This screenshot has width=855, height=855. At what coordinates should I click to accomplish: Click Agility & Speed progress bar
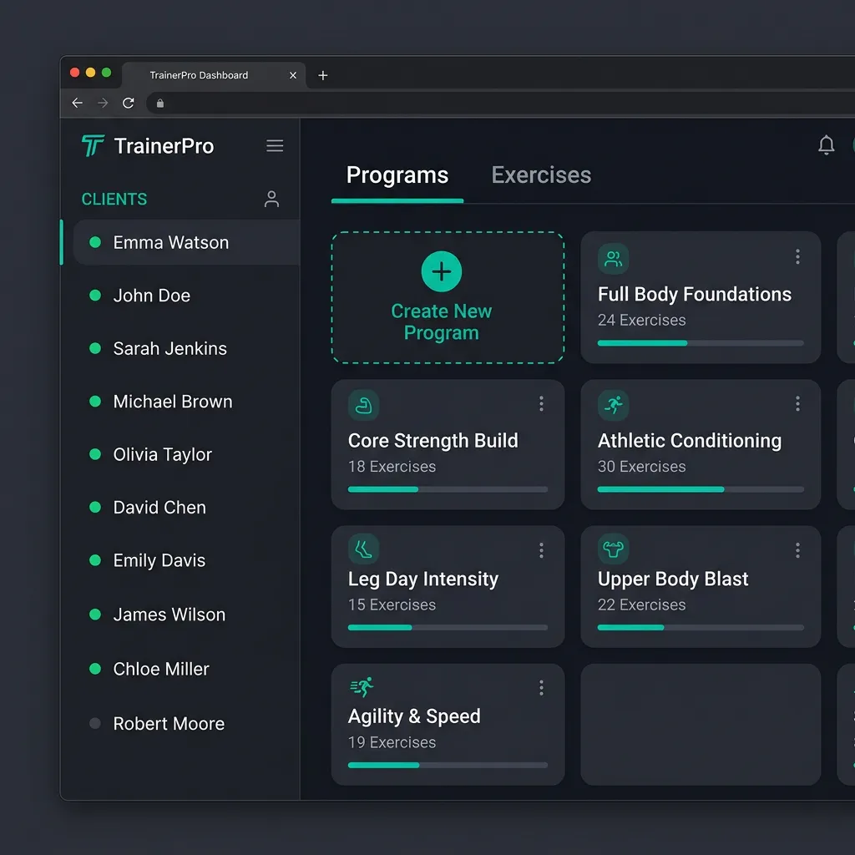click(x=448, y=765)
